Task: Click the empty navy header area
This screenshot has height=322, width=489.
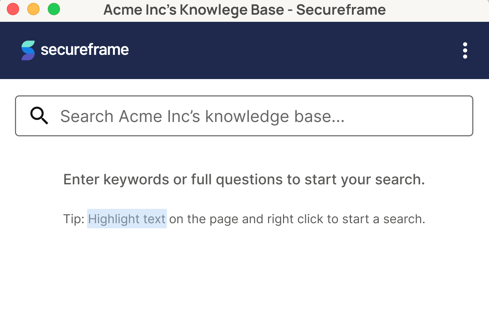Action: (x=293, y=50)
